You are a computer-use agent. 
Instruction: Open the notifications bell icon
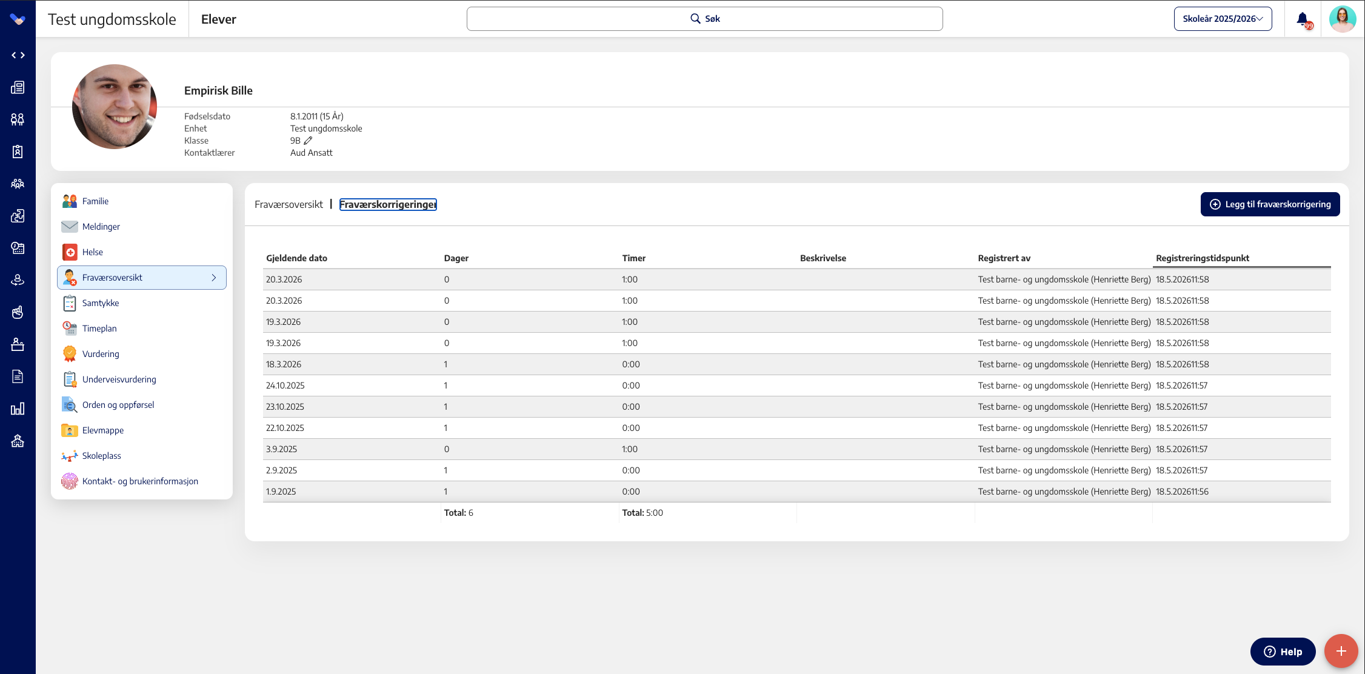click(1302, 19)
